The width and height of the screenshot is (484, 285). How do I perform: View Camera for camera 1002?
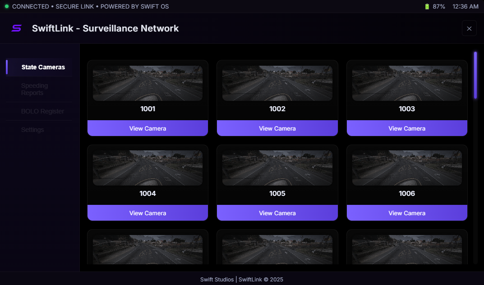[277, 128]
